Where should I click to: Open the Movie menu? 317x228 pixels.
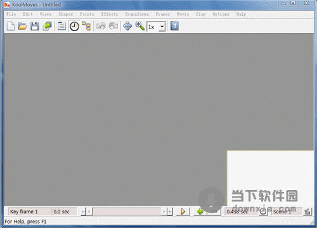pyautogui.click(x=183, y=14)
